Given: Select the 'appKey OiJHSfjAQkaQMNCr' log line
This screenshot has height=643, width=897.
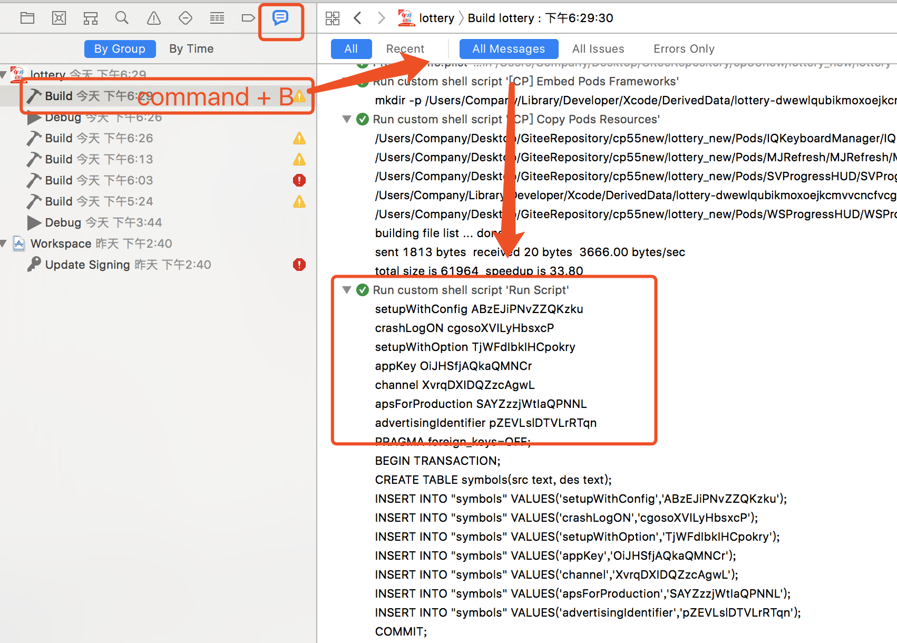Looking at the screenshot, I should coord(453,366).
